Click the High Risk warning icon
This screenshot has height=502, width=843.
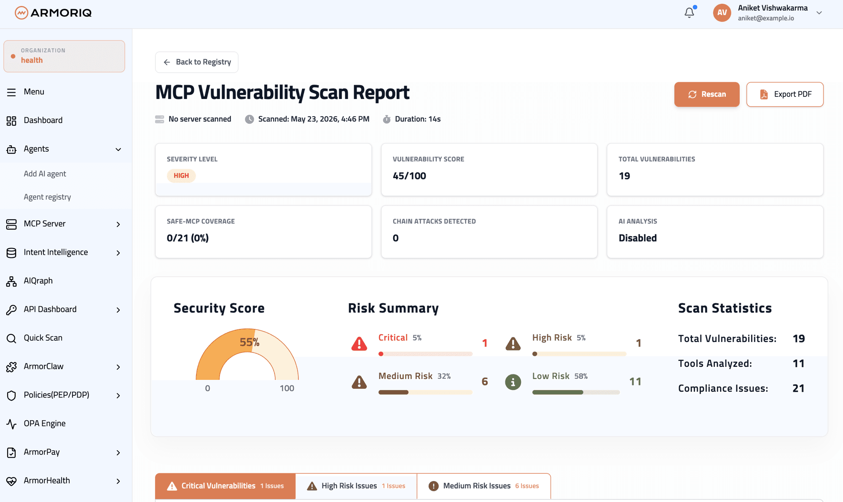click(x=513, y=344)
